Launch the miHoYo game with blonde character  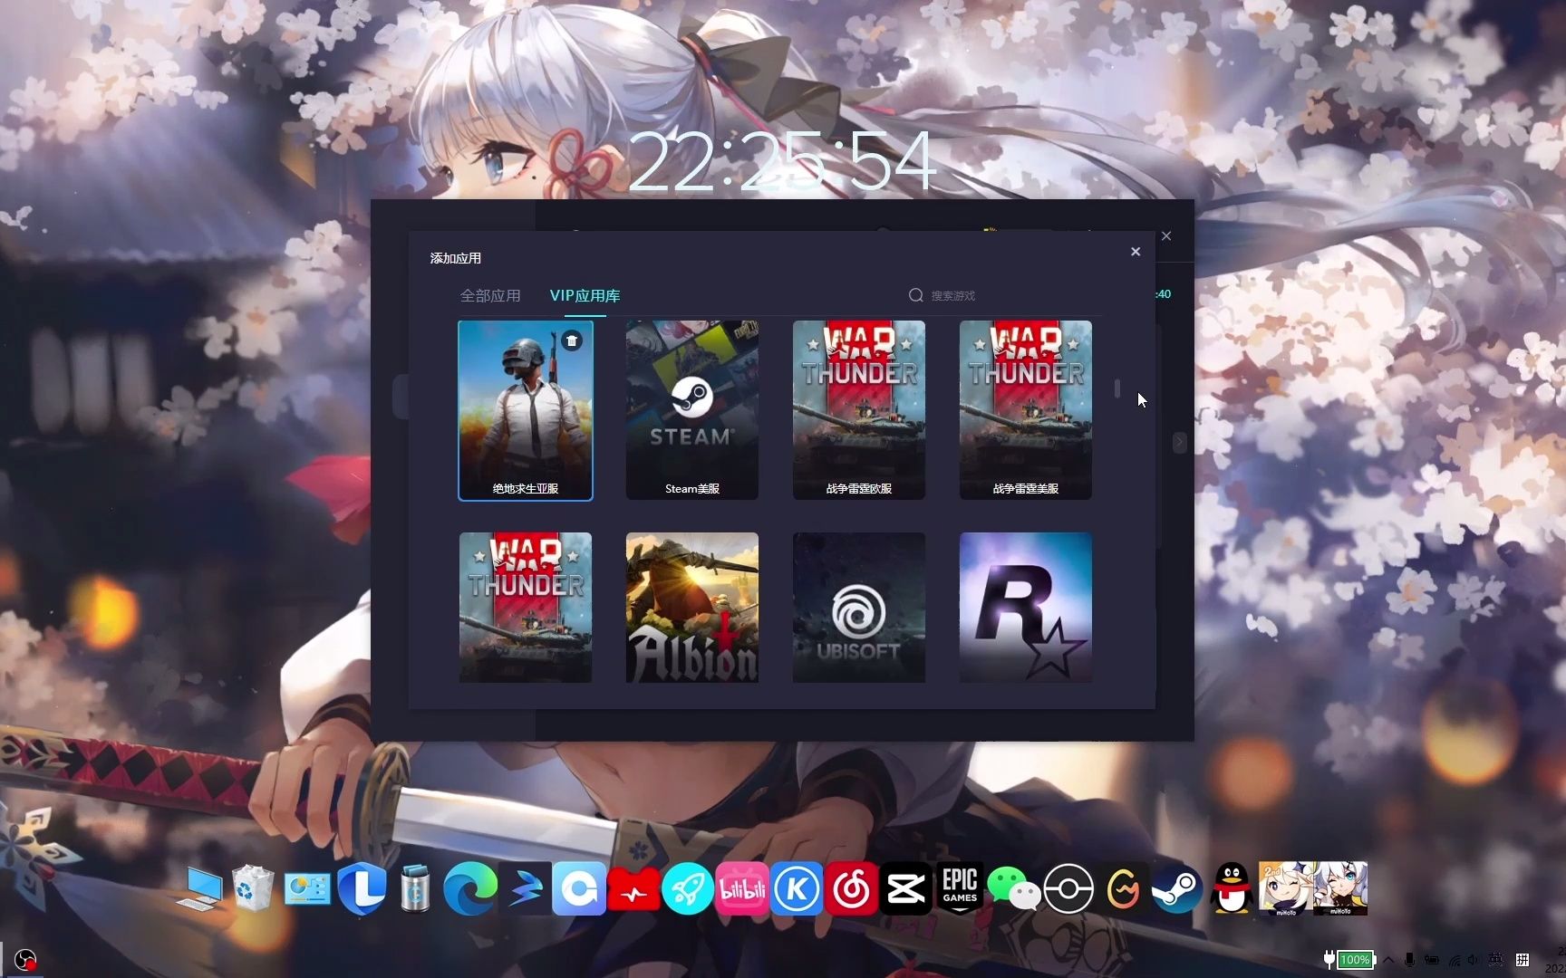tap(1286, 888)
